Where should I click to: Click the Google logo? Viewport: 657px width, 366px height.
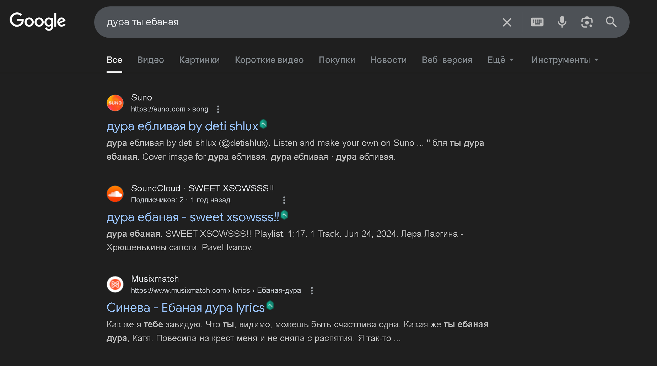[38, 21]
